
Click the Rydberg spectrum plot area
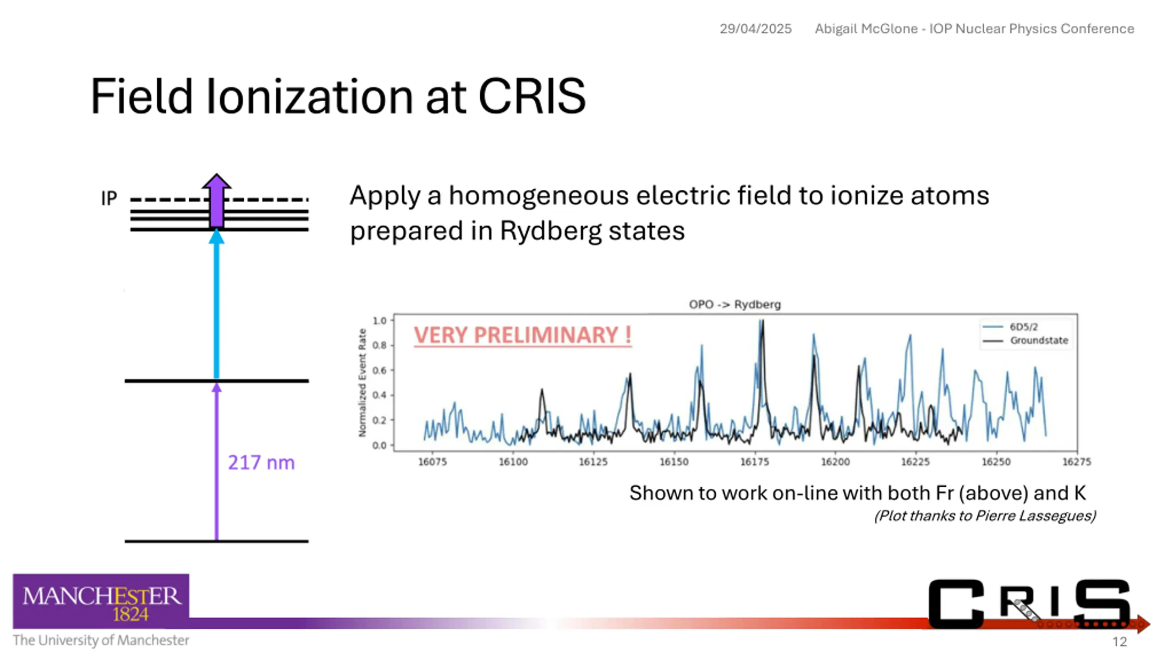click(735, 383)
